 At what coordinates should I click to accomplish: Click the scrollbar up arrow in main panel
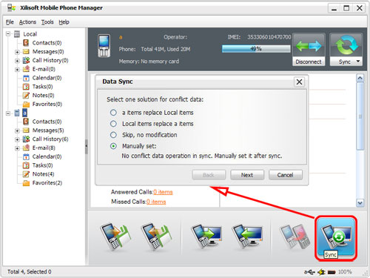pyautogui.click(x=360, y=79)
